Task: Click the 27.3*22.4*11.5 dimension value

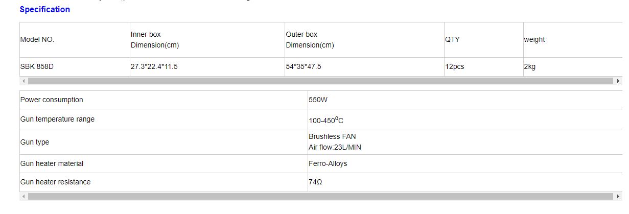Action: [154, 67]
